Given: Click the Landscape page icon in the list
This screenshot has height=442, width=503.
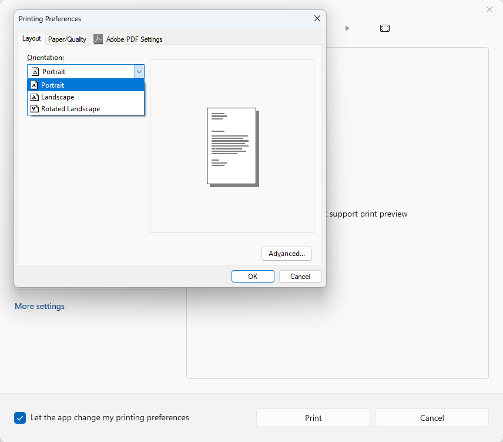Looking at the screenshot, I should click(x=34, y=97).
